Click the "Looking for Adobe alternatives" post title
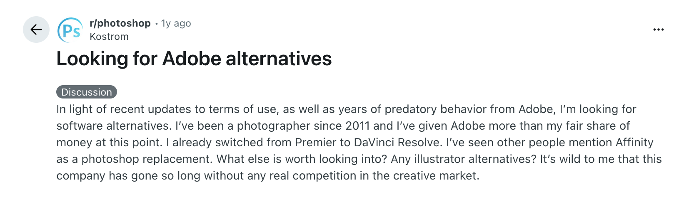The height and width of the screenshot is (197, 684). [194, 59]
